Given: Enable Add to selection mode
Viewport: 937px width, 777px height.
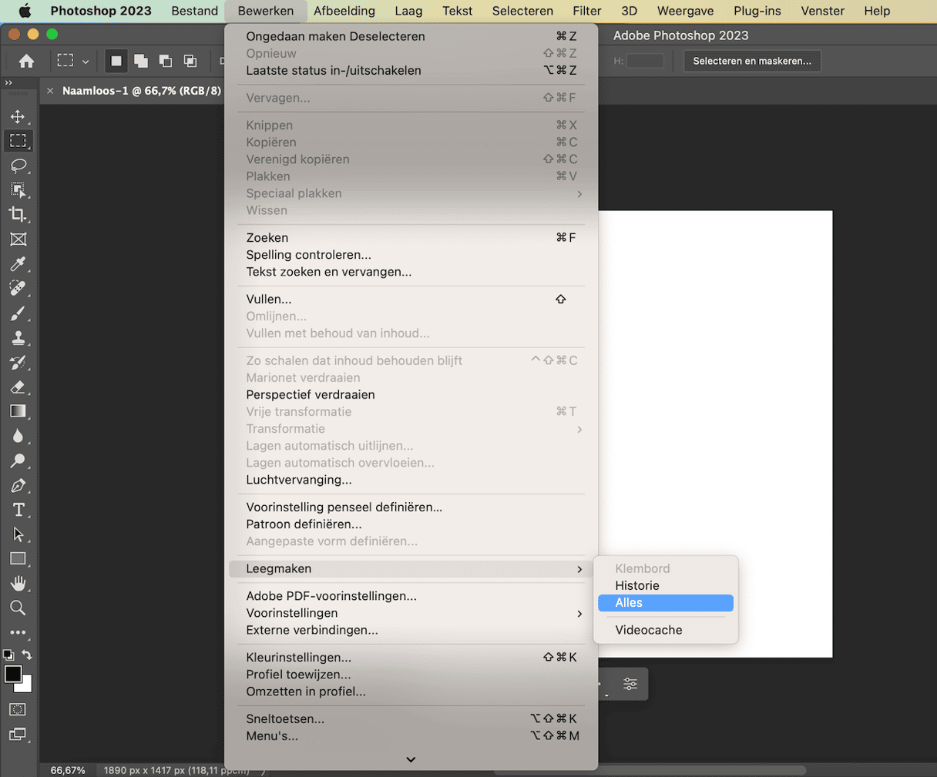Looking at the screenshot, I should click(x=141, y=61).
